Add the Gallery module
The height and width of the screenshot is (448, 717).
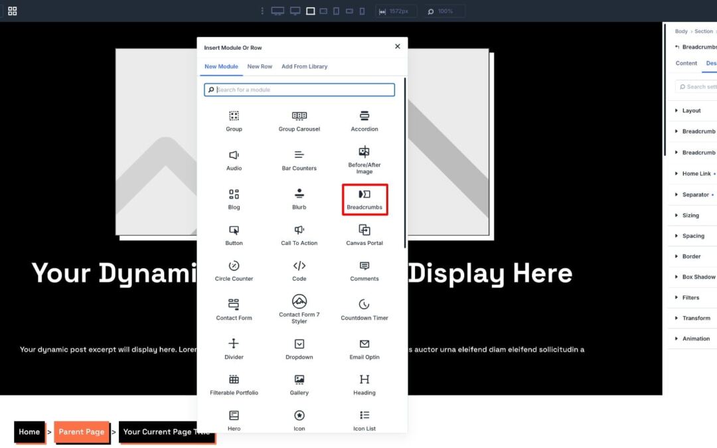click(x=299, y=385)
